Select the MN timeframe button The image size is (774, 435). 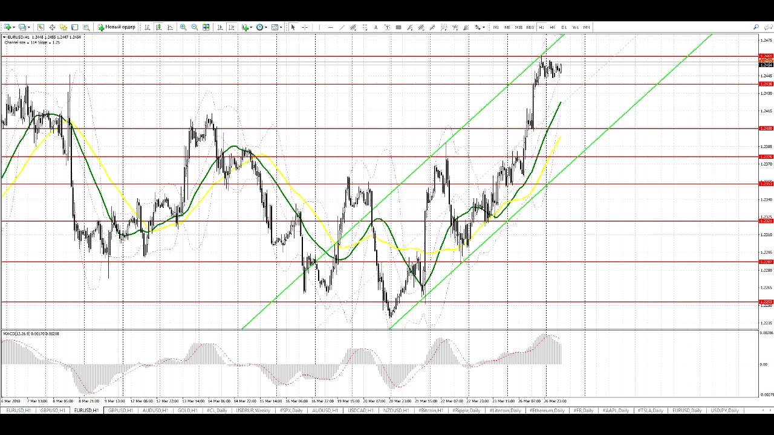[587, 27]
